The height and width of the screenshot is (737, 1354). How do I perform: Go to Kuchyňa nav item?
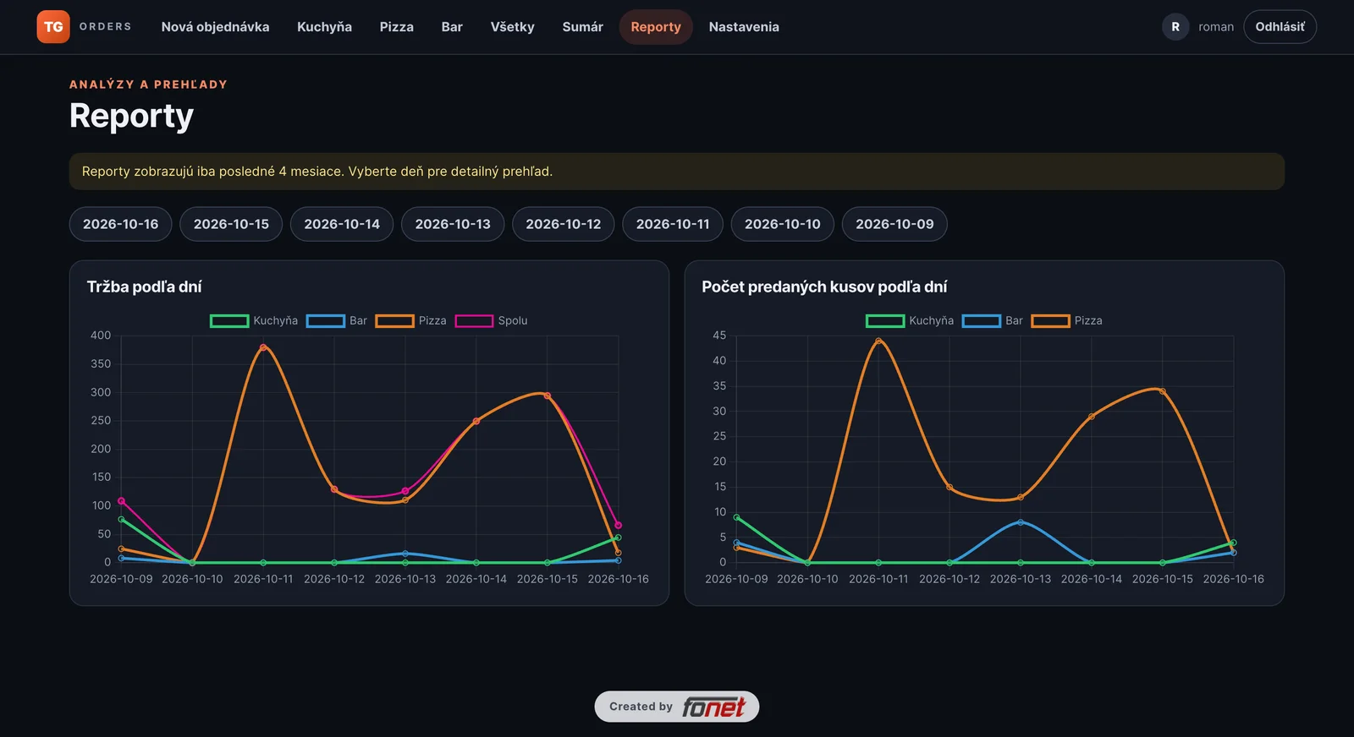(324, 27)
